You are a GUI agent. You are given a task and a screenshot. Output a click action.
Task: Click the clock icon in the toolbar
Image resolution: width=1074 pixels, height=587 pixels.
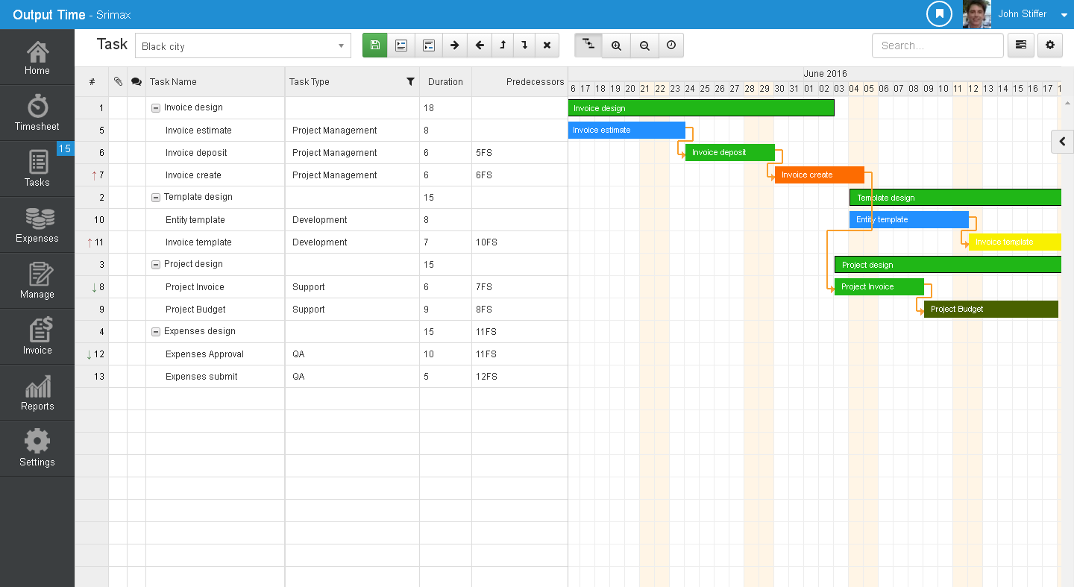click(671, 45)
